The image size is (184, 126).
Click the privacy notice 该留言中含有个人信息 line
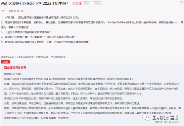pos(34,57)
